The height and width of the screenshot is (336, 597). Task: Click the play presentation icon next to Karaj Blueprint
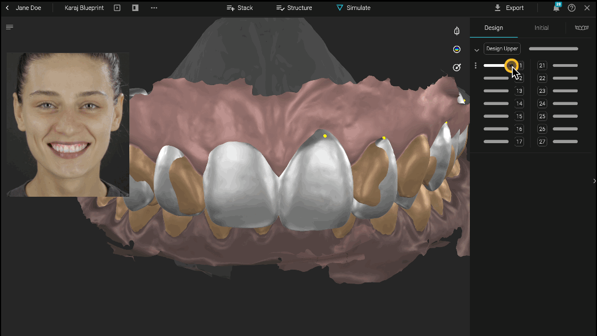click(x=117, y=8)
